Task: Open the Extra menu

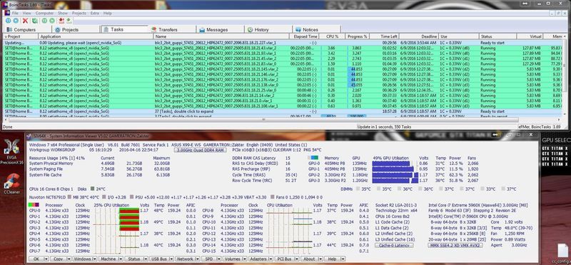Action: (x=95, y=13)
